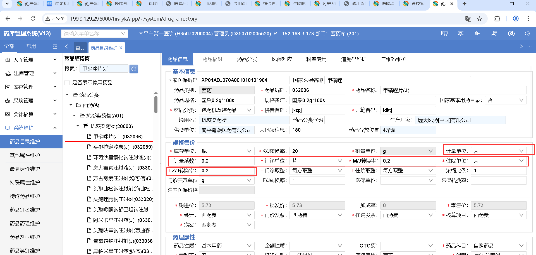The image size is (536, 255).
Task: Open the 材质分类 dropdown
Action: pyautogui.click(x=227, y=110)
